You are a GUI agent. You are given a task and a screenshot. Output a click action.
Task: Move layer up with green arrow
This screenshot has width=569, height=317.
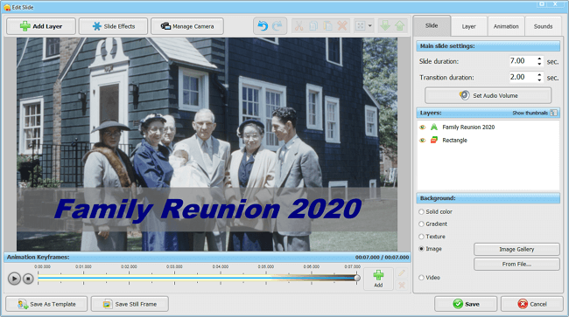click(x=399, y=26)
